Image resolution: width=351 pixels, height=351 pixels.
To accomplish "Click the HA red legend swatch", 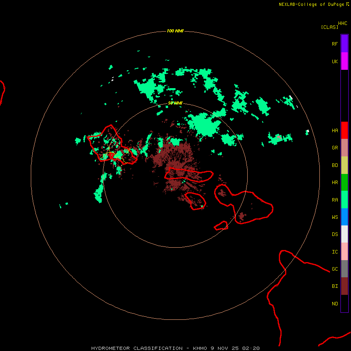I will (x=344, y=130).
